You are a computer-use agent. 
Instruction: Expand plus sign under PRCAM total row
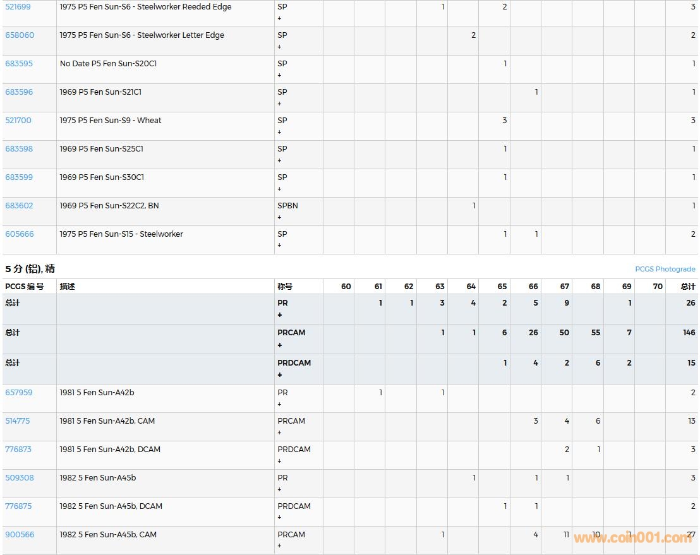280,345
